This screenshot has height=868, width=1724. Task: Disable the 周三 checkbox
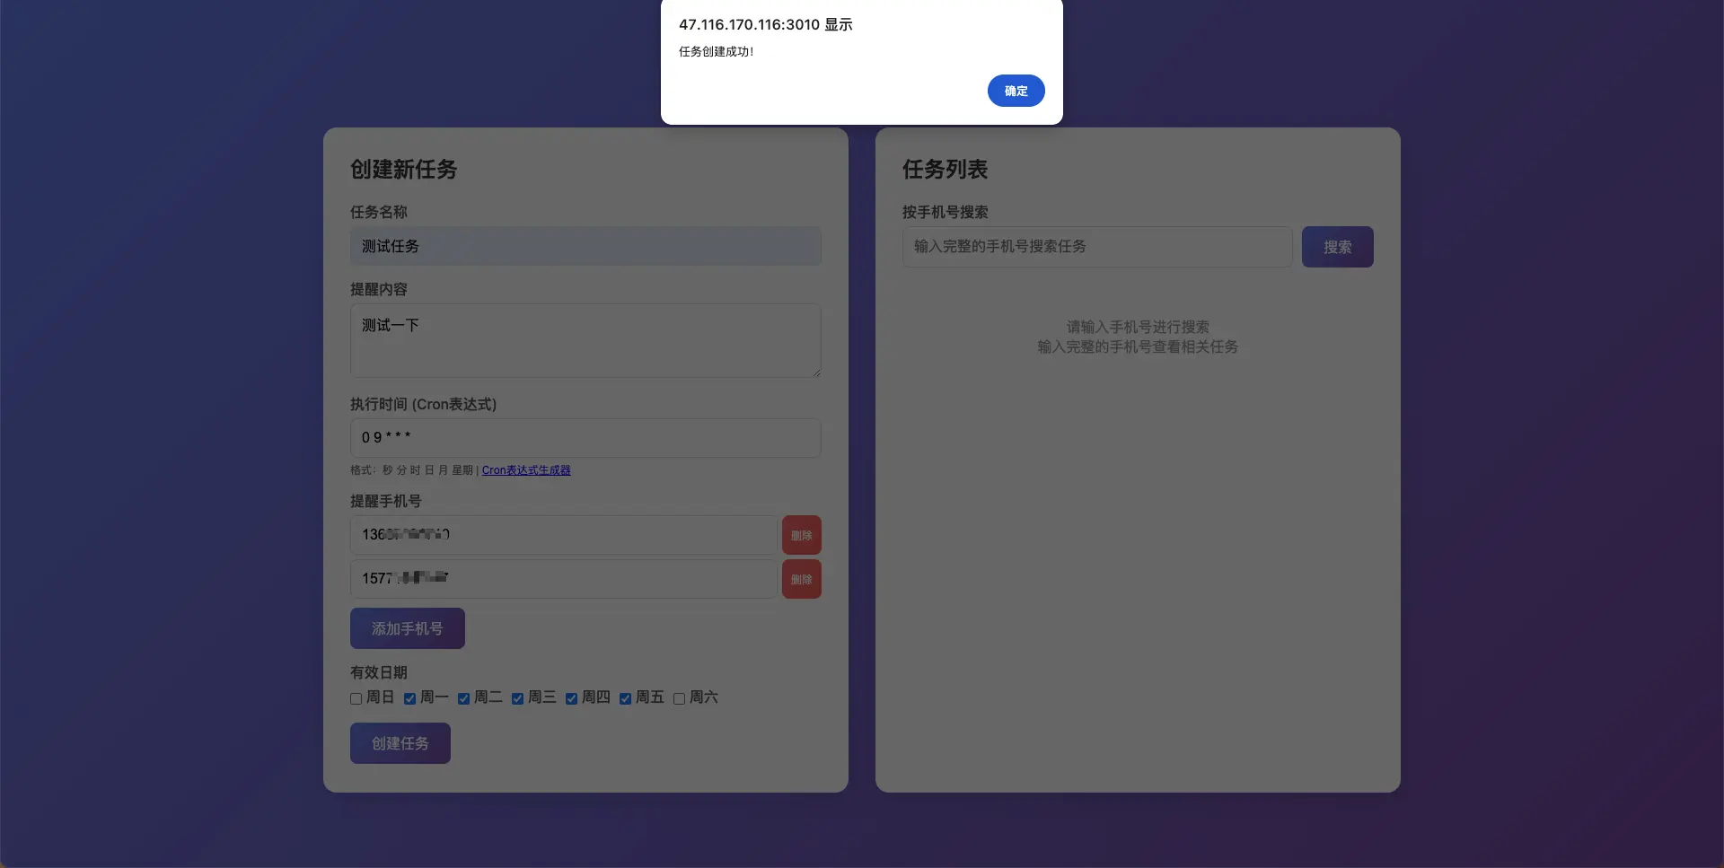point(518,698)
